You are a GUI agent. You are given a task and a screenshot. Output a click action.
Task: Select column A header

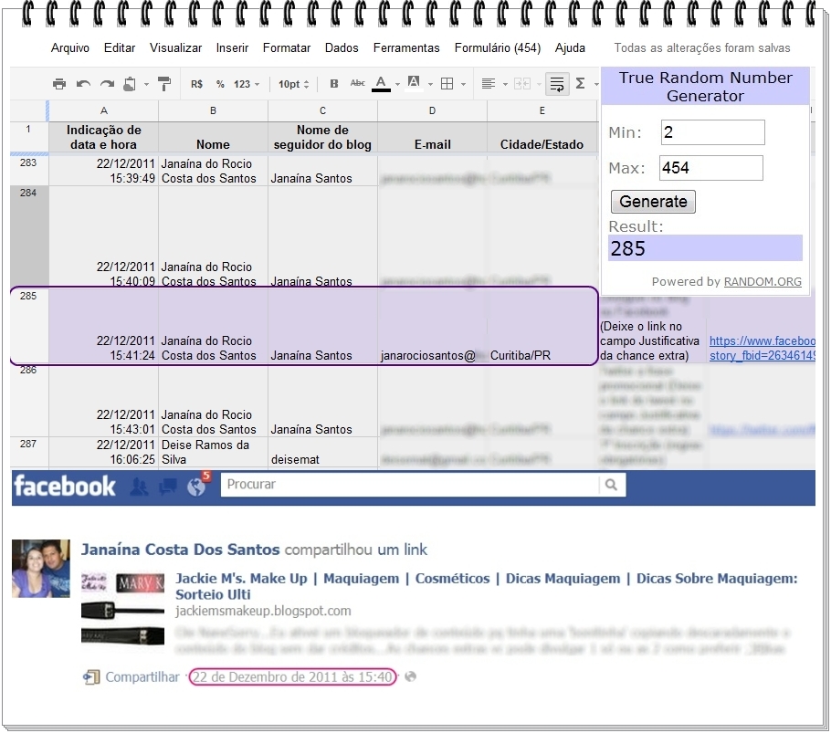[x=104, y=110]
